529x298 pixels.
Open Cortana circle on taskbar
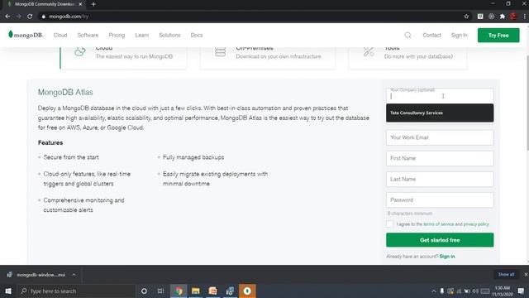coord(144,291)
